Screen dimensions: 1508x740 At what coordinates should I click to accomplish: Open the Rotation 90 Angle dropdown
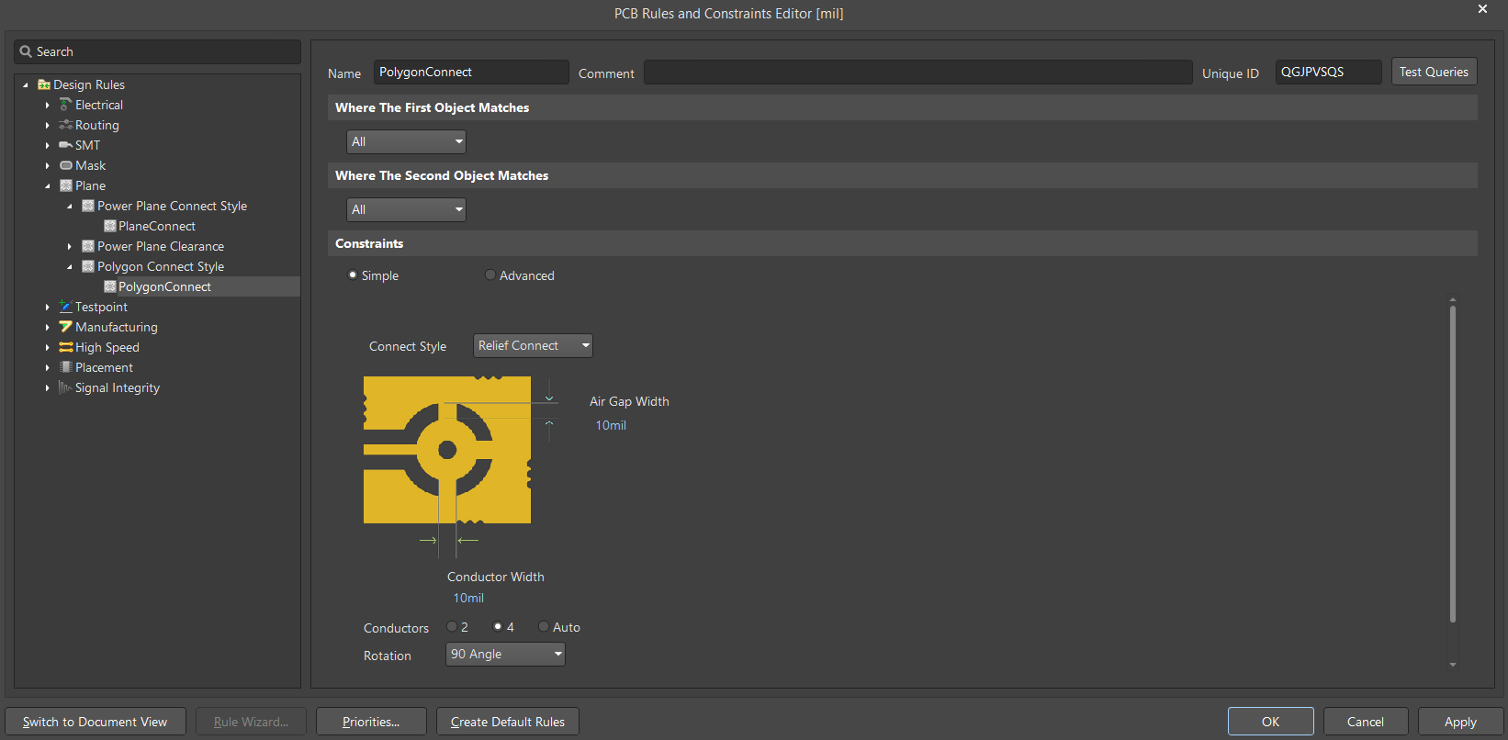[505, 654]
